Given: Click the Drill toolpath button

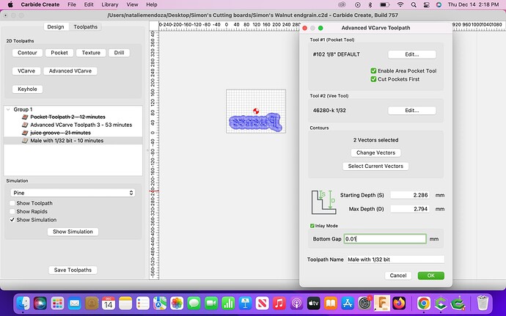Looking at the screenshot, I should point(119,53).
